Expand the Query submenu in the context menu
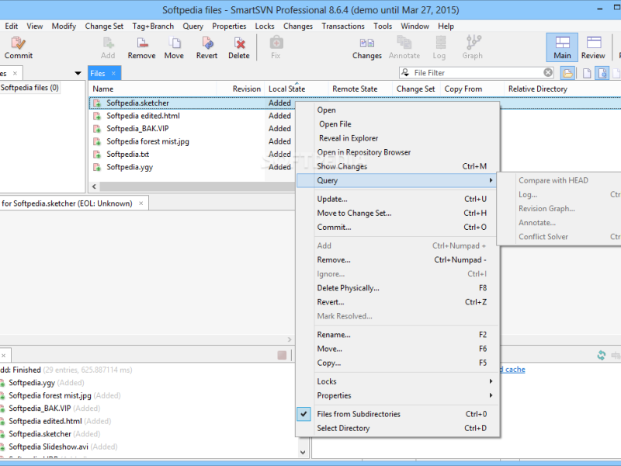The width and height of the screenshot is (621, 466). point(397,181)
